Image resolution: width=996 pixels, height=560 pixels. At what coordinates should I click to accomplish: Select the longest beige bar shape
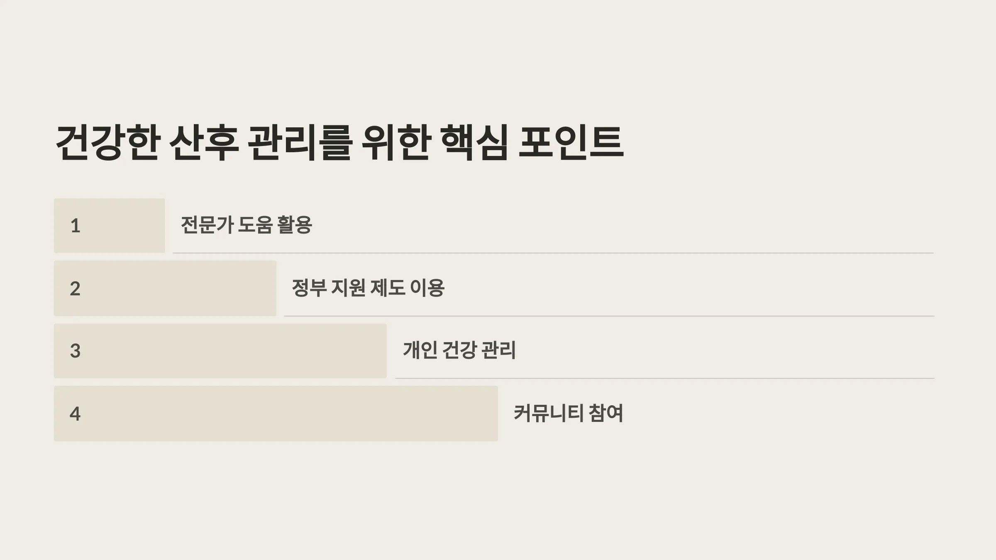pyautogui.click(x=276, y=414)
